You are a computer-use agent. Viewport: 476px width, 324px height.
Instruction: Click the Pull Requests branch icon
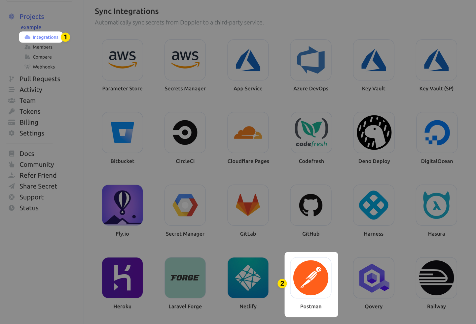12,79
